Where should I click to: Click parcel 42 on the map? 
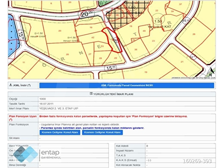(x=93, y=37)
